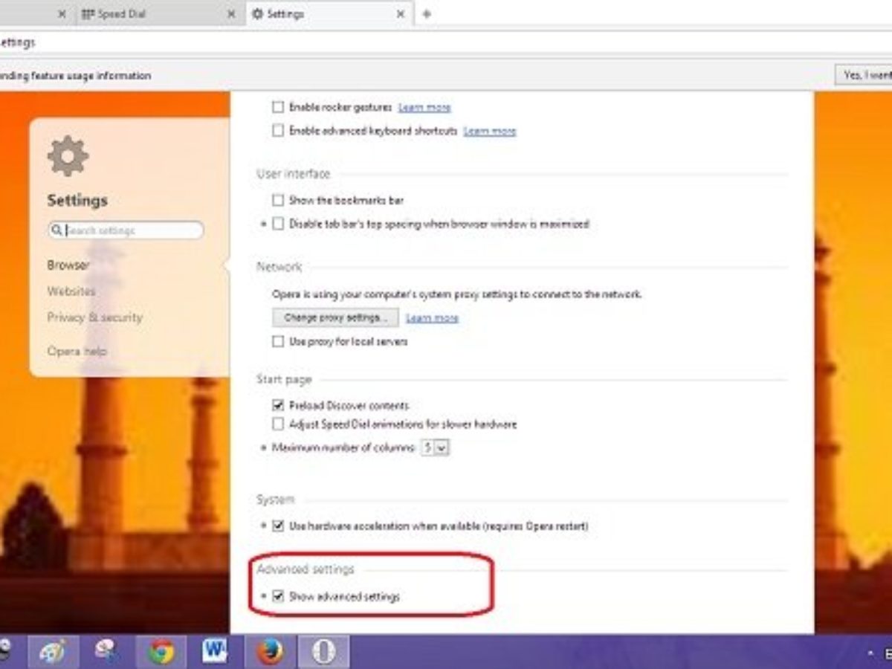The height and width of the screenshot is (669, 892).
Task: Open the Websites settings section
Action: pyautogui.click(x=71, y=291)
